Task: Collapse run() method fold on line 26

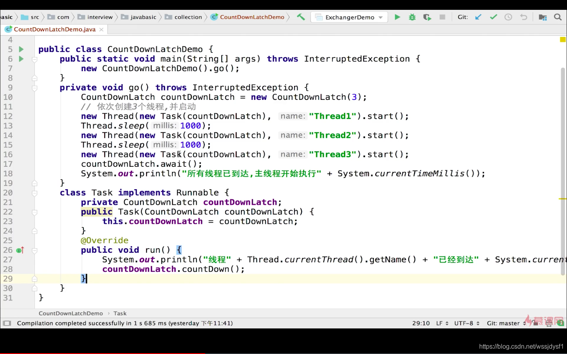Action: [x=35, y=251]
